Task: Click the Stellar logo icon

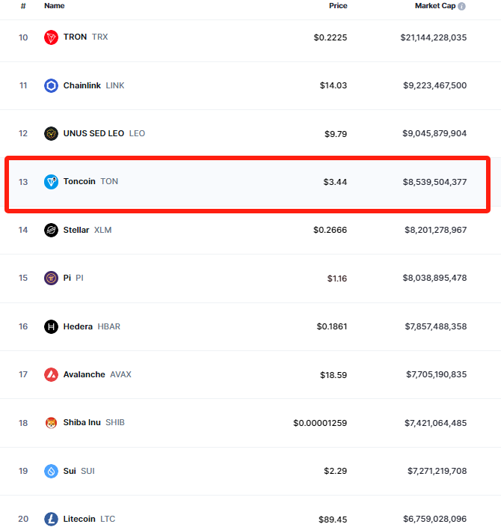Action: coord(51,230)
